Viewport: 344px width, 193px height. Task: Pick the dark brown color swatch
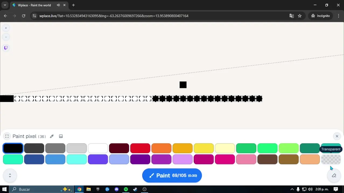(x=267, y=159)
